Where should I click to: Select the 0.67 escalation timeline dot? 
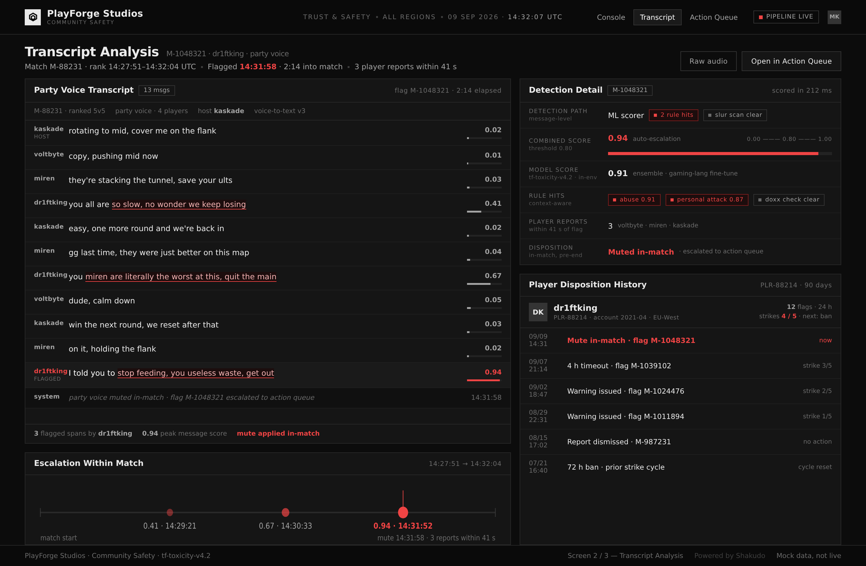click(x=285, y=512)
